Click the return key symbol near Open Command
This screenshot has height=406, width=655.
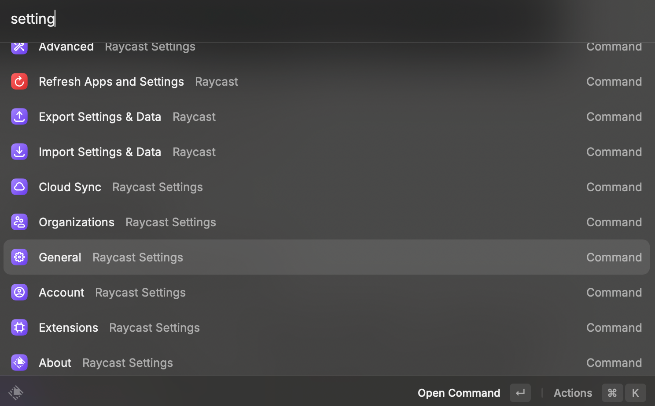pyautogui.click(x=520, y=392)
